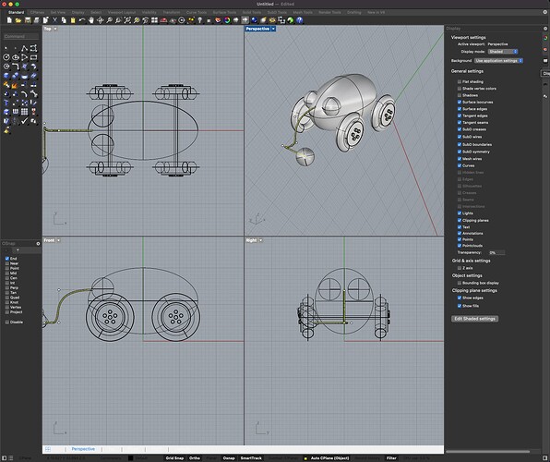Click the white checkmark tool icon
Viewport: 550px width, 462px height.
coord(24,121)
